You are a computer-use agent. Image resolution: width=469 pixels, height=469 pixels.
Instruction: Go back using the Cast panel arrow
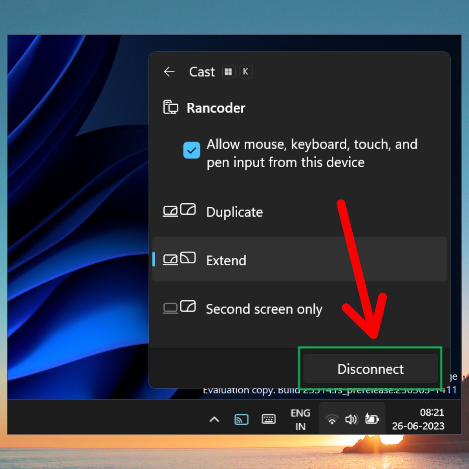coord(169,72)
